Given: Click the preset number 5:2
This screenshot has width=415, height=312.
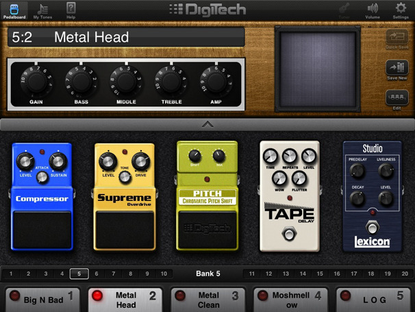Looking at the screenshot, I should pos(22,37).
